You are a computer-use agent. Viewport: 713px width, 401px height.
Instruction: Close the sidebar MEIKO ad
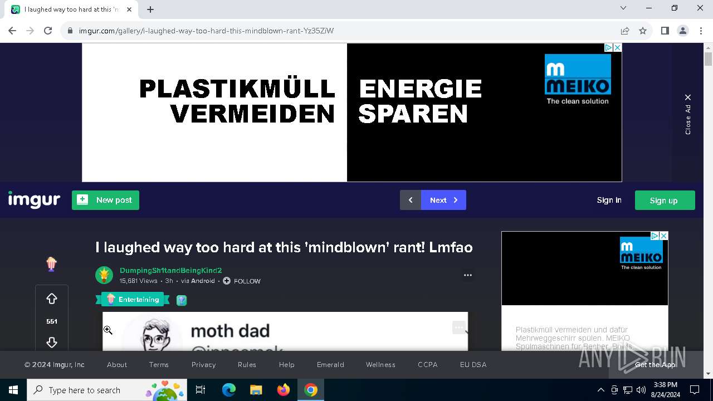point(663,236)
